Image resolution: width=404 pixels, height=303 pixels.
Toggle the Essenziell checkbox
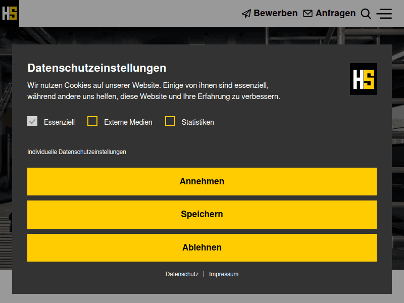pos(32,122)
